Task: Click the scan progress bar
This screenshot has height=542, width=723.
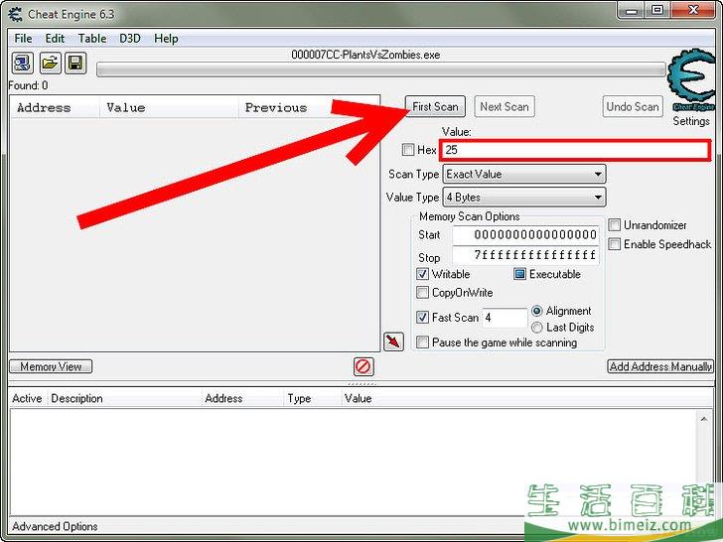Action: point(381,69)
